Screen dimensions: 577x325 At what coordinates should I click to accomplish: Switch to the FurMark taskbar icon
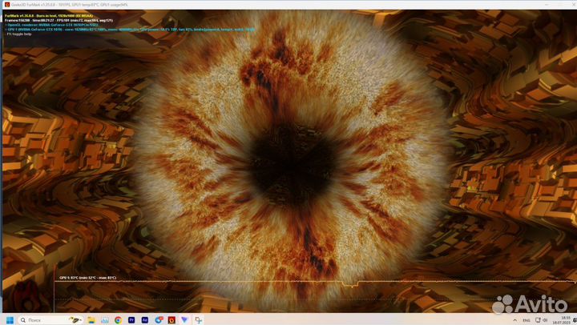[x=171, y=319]
